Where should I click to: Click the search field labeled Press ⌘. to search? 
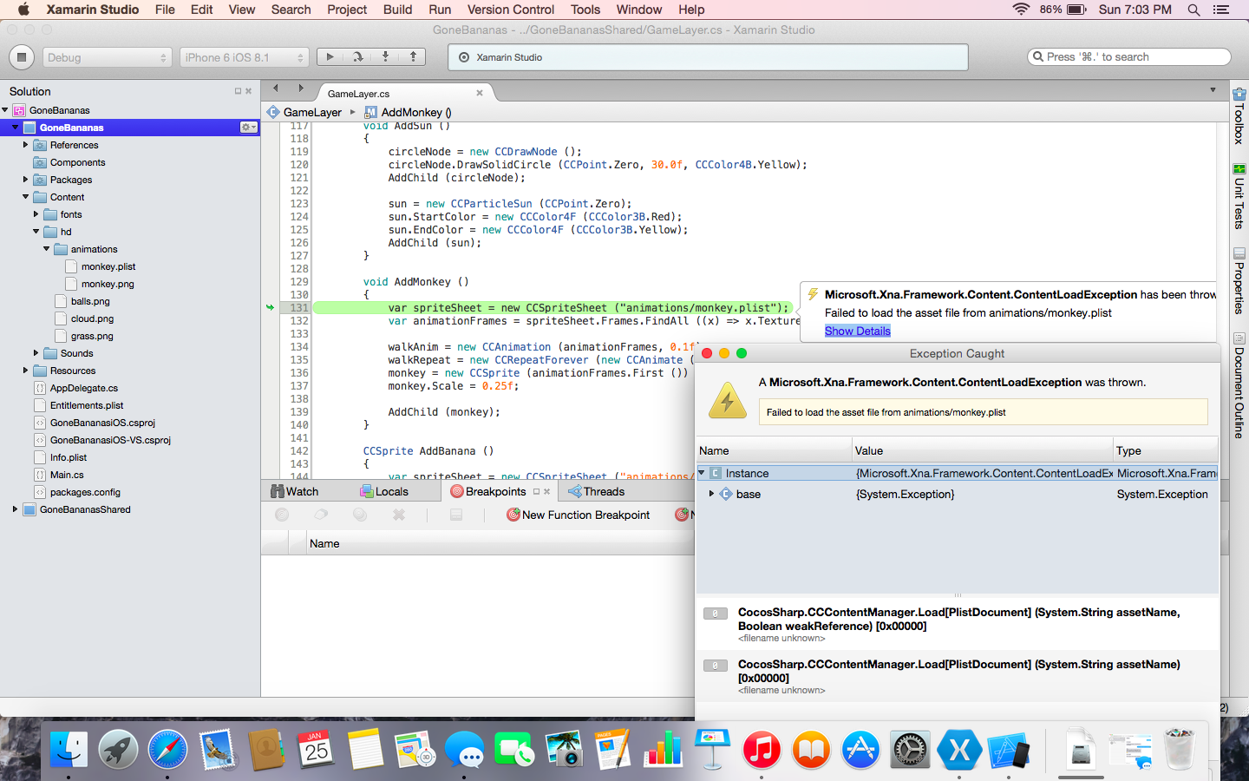(1129, 56)
